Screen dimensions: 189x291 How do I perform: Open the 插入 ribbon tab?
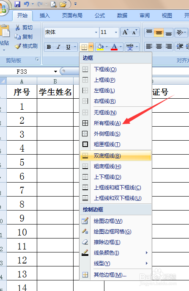click(45, 15)
